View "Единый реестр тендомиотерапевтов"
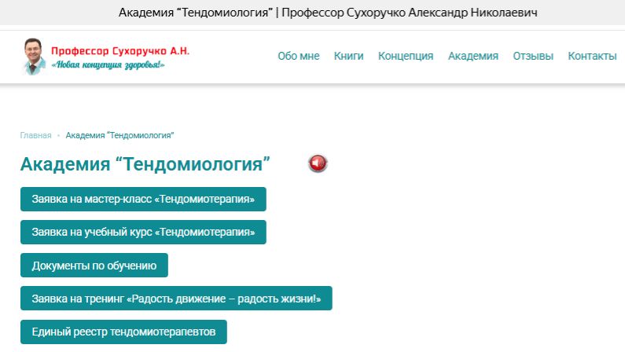This screenshot has width=625, height=352. click(123, 332)
